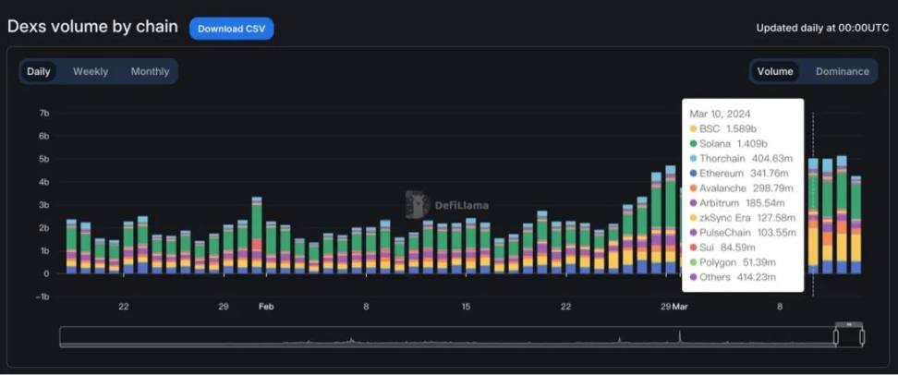
Task: Click the purple Arbitrum legend dot
Action: (x=694, y=202)
